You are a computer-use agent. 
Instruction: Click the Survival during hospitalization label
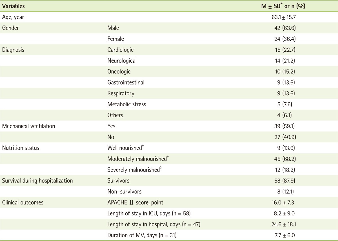point(37,181)
